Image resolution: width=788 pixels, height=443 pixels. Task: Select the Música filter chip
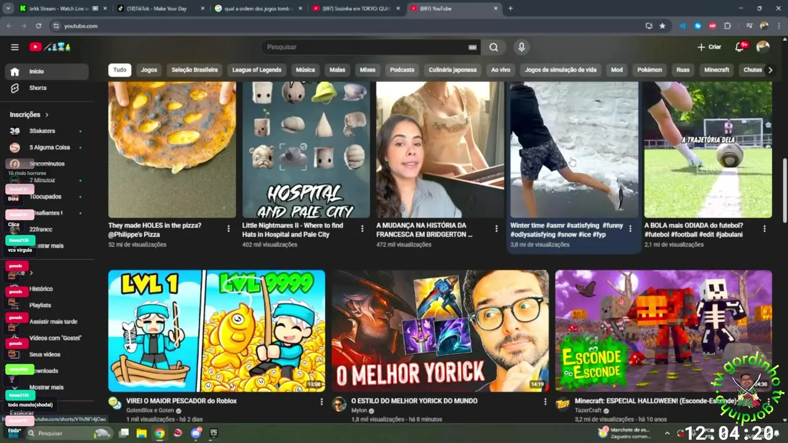click(x=305, y=70)
